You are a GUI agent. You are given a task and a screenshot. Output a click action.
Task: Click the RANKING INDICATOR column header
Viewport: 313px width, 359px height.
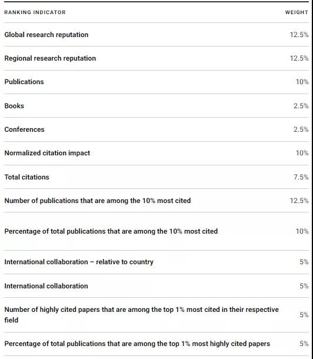coord(35,12)
